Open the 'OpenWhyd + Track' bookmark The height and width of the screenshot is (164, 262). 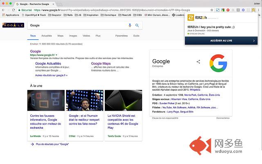pyautogui.click(x=34, y=15)
